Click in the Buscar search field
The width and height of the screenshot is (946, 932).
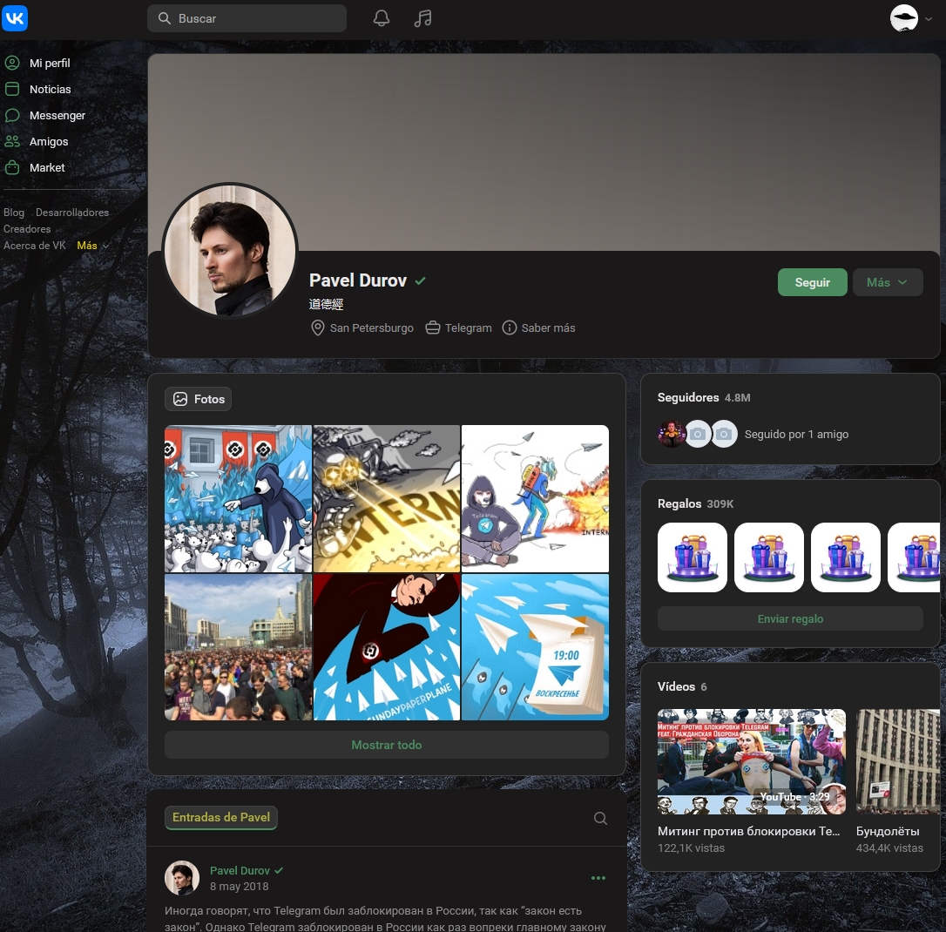click(x=247, y=18)
